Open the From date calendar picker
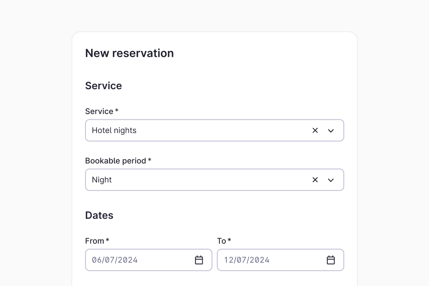Screen dimensions: 429x286 (x=199, y=260)
